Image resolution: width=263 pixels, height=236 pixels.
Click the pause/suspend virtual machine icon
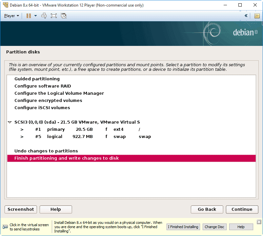point(29,16)
